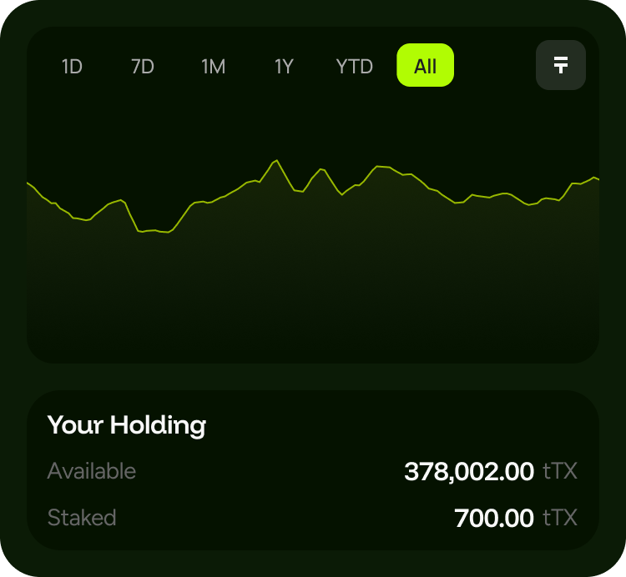This screenshot has width=626, height=577.
Task: Click the chart line's leftmost starting point
Action: pos(28,183)
